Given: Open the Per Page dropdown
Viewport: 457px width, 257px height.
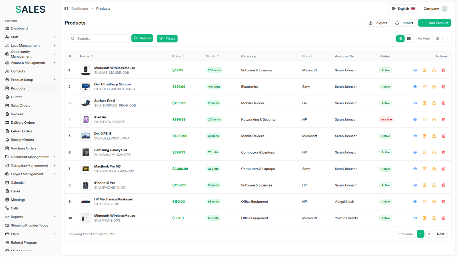Looking at the screenshot, I should (439, 39).
